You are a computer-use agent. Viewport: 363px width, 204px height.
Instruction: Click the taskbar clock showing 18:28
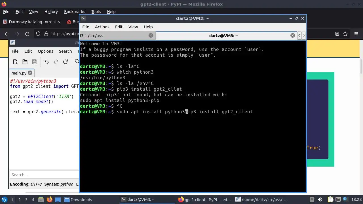[x=356, y=199]
